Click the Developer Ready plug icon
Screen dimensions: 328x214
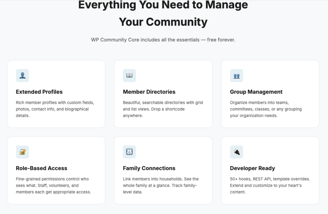236,152
